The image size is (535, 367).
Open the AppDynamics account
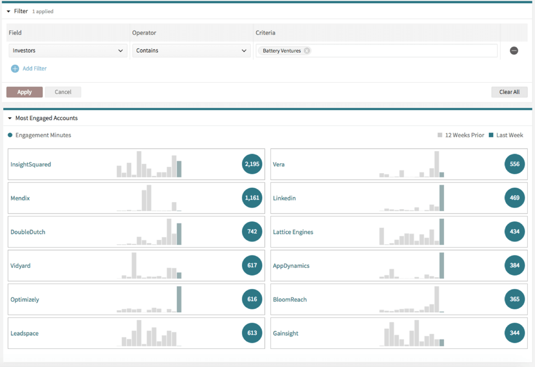click(291, 266)
